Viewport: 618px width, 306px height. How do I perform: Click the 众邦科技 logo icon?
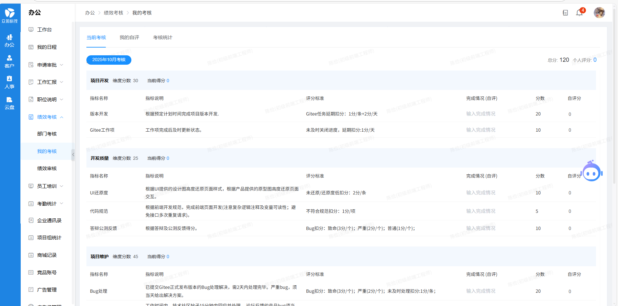[x=10, y=15]
